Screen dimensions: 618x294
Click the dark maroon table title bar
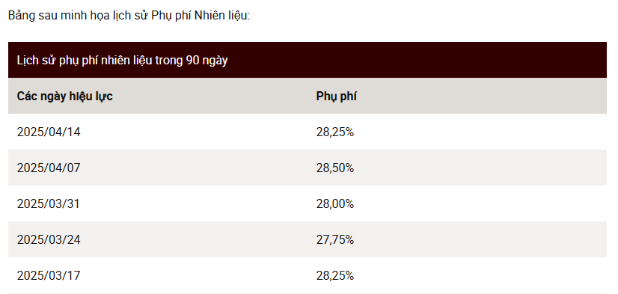coord(308,60)
